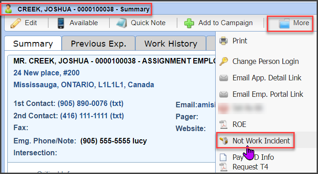Click the pencil Edit icon
The width and height of the screenshot is (318, 174).
pos(16,23)
